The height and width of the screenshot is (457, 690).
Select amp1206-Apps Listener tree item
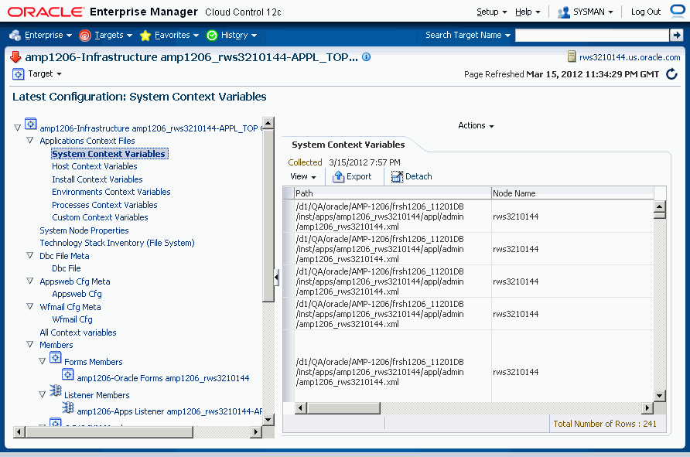[x=169, y=411]
